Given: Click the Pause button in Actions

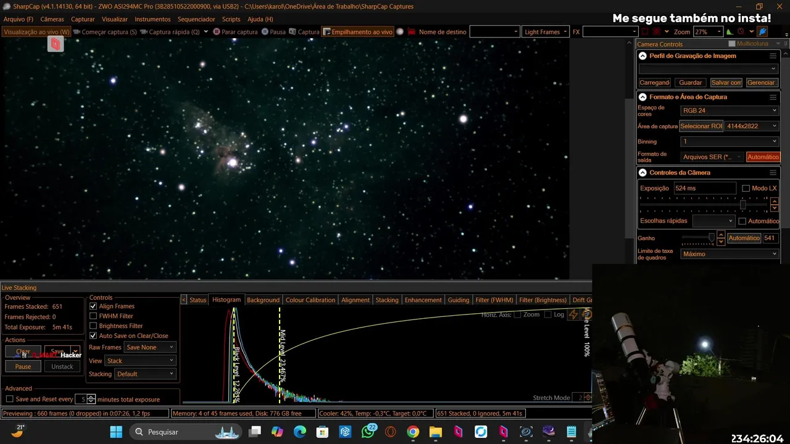Looking at the screenshot, I should [x=23, y=366].
